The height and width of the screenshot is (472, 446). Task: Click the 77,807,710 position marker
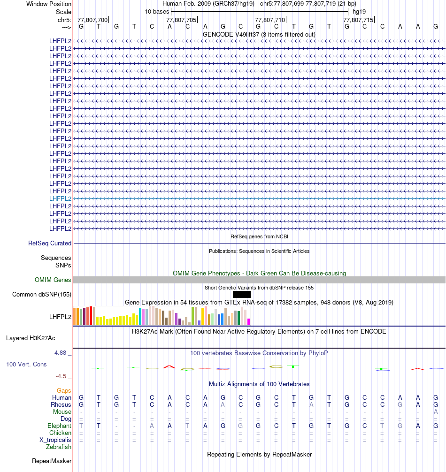pyautogui.click(x=270, y=20)
